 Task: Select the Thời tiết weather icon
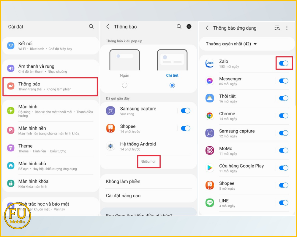point(210,98)
